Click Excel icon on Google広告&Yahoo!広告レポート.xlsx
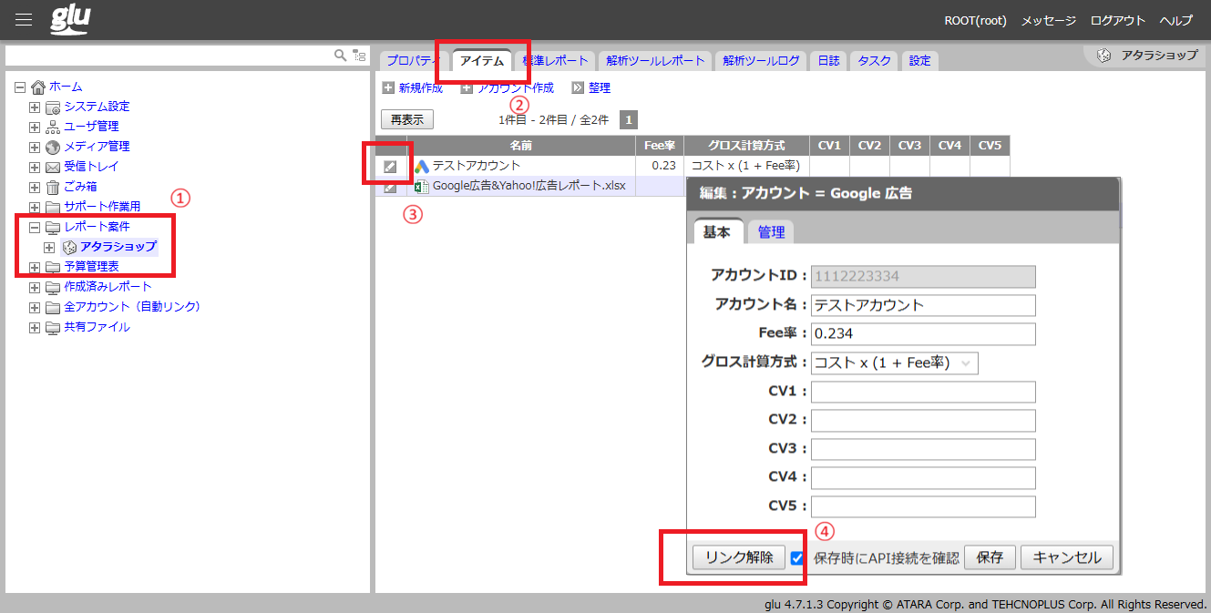 pyautogui.click(x=422, y=187)
